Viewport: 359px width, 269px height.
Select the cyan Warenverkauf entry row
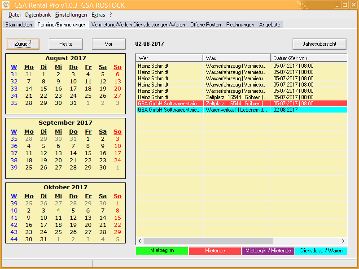point(241,109)
